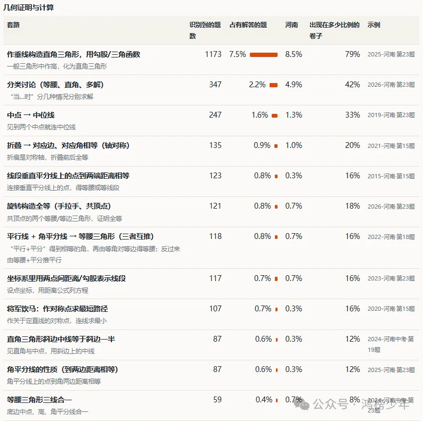Click the count value '121'
The image size is (423, 421).
pos(215,206)
